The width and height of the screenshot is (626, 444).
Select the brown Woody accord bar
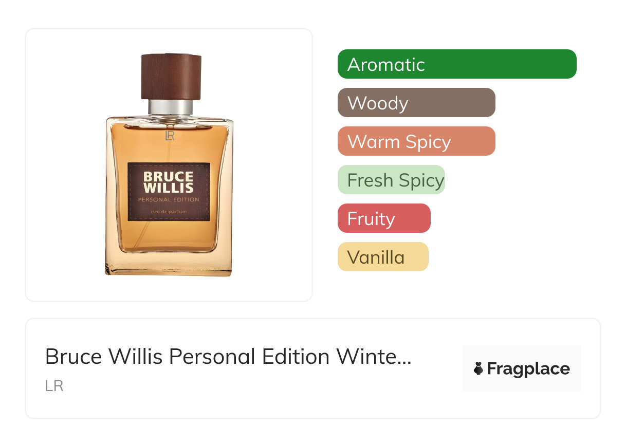tap(416, 103)
